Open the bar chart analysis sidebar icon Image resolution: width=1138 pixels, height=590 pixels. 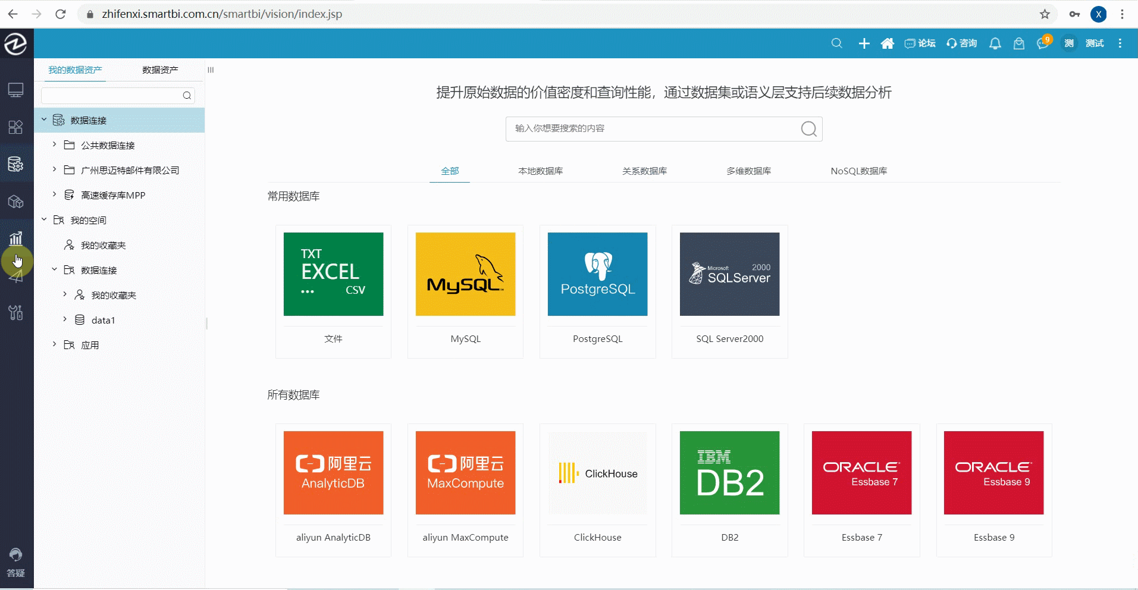(16, 238)
